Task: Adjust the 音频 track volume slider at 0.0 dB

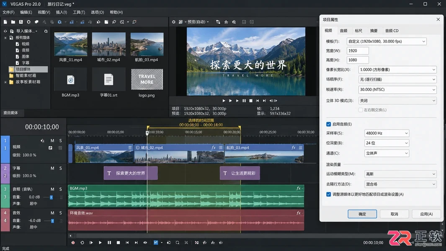Action: (x=52, y=197)
